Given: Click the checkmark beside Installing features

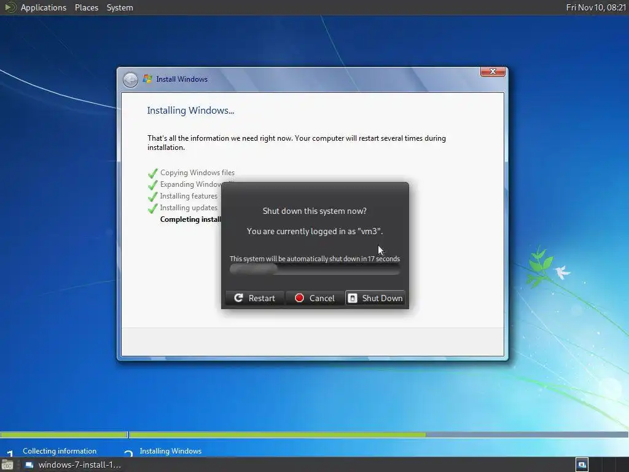Looking at the screenshot, I should 153,197.
